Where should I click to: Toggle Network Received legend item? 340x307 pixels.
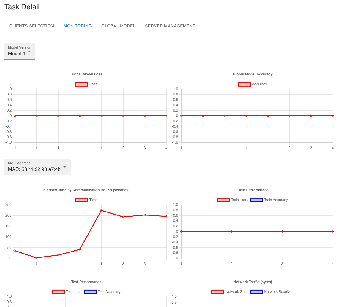pos(256,292)
